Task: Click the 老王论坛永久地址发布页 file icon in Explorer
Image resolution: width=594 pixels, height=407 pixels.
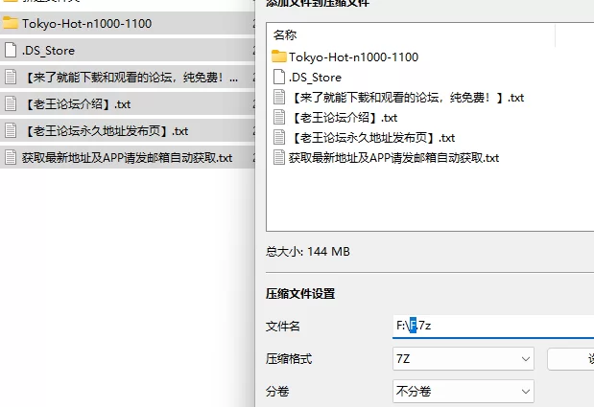Action: pos(11,131)
